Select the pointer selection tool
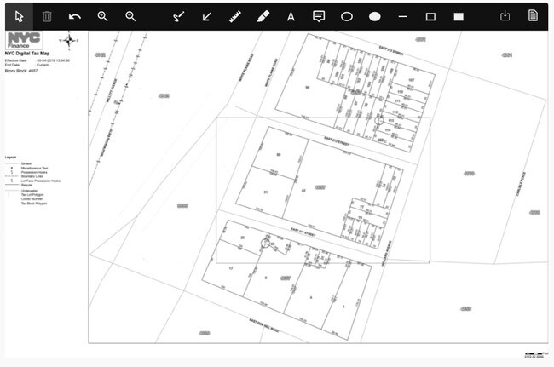554x367 pixels. [19, 16]
